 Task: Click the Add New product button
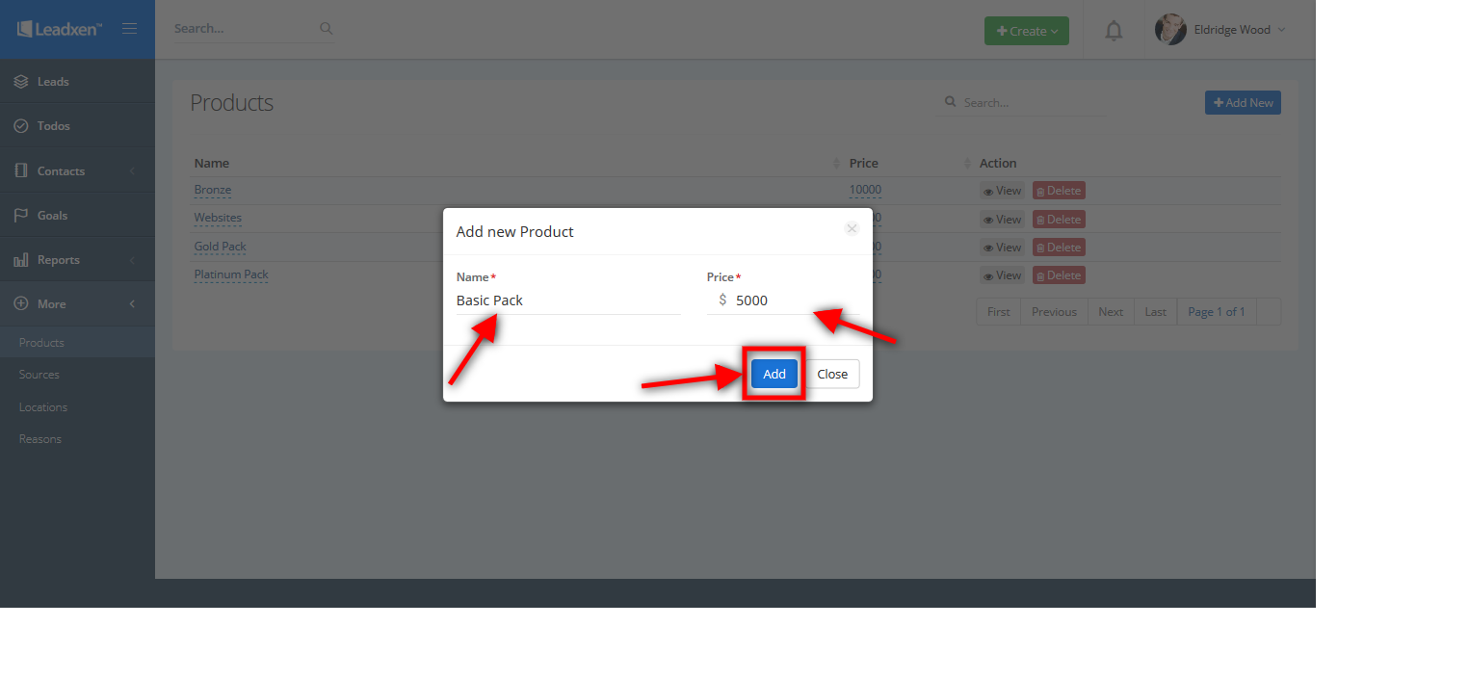point(1243,103)
